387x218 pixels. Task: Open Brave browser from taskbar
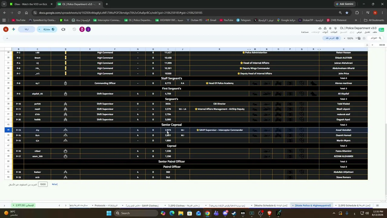pos(269,213)
